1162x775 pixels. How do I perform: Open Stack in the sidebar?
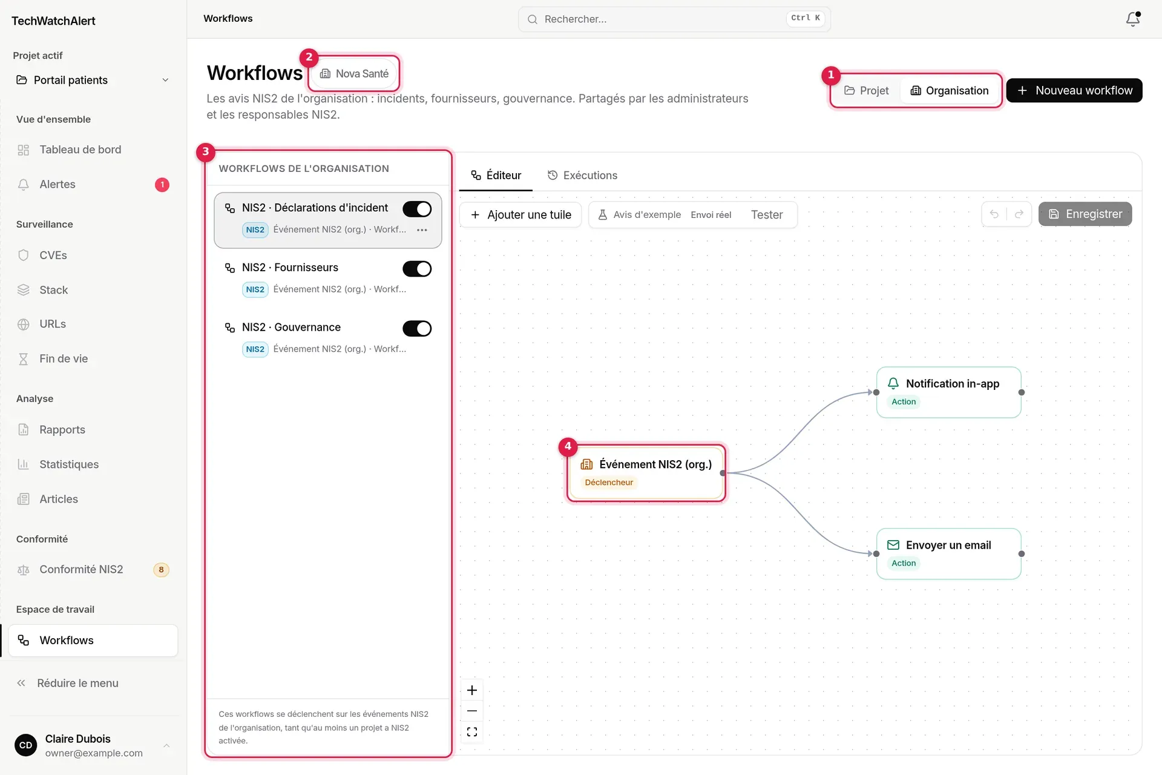click(93, 290)
